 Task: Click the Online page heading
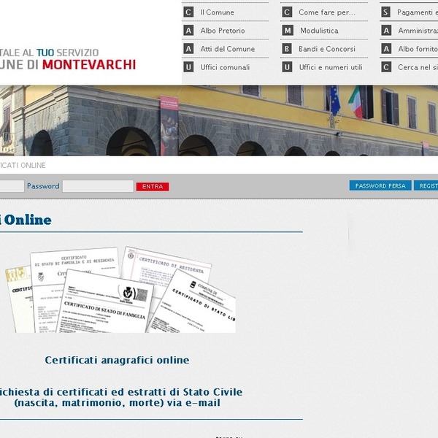pos(26,220)
